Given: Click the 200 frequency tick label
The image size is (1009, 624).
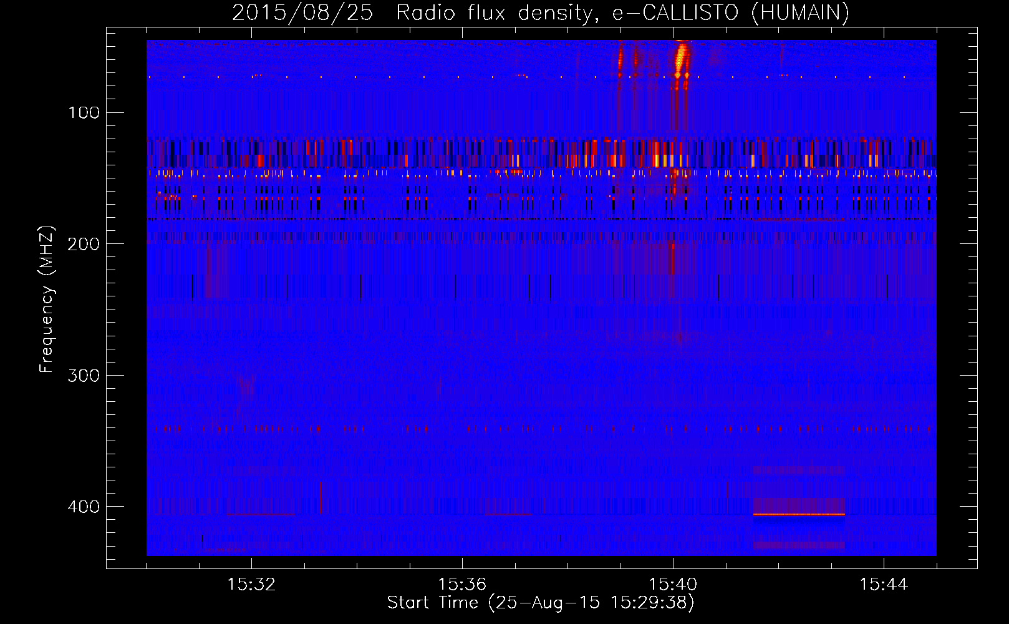Looking at the screenshot, I should 84,244.
